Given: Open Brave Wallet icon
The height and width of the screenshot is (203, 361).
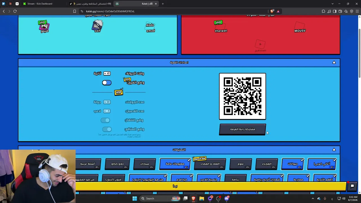Looking at the screenshot, I should pyautogui.click(x=340, y=11).
